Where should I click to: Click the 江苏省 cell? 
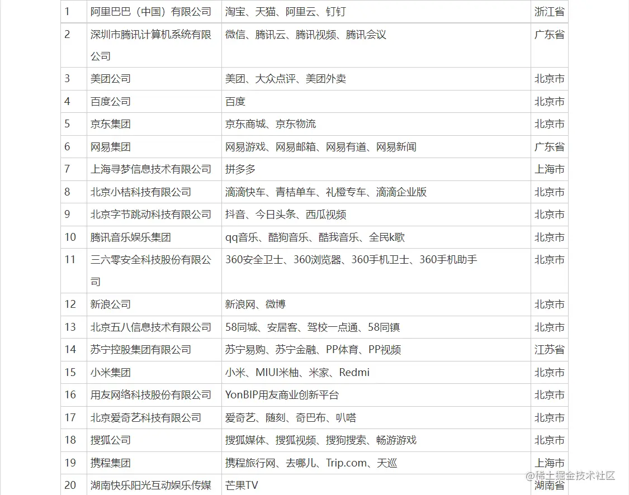[x=549, y=350]
